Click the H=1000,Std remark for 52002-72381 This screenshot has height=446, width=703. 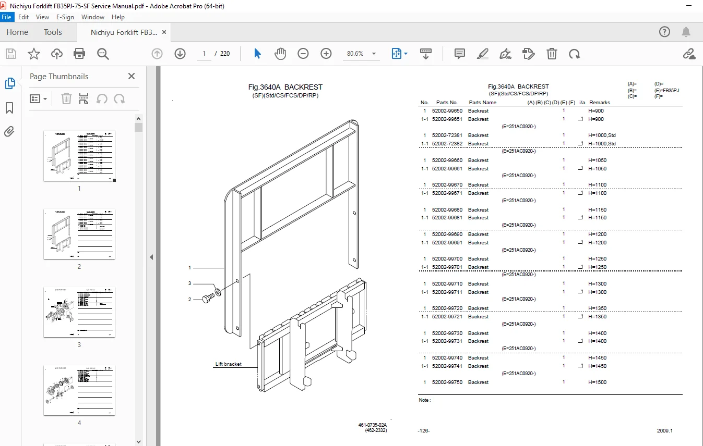pos(602,135)
